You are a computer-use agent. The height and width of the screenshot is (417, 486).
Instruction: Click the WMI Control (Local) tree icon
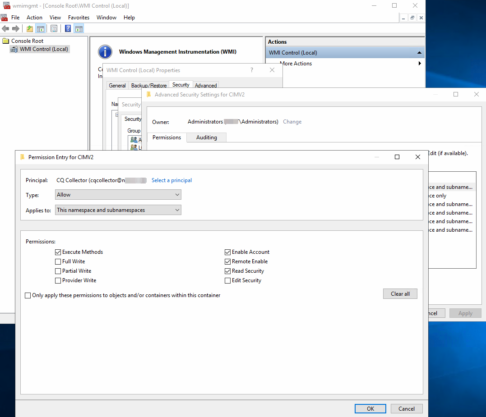pos(14,49)
